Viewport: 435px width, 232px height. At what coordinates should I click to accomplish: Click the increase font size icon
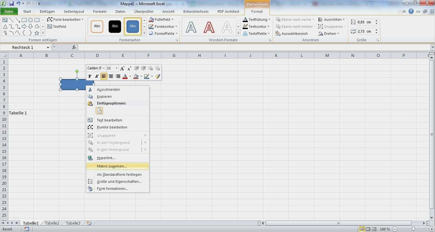[x=122, y=68]
